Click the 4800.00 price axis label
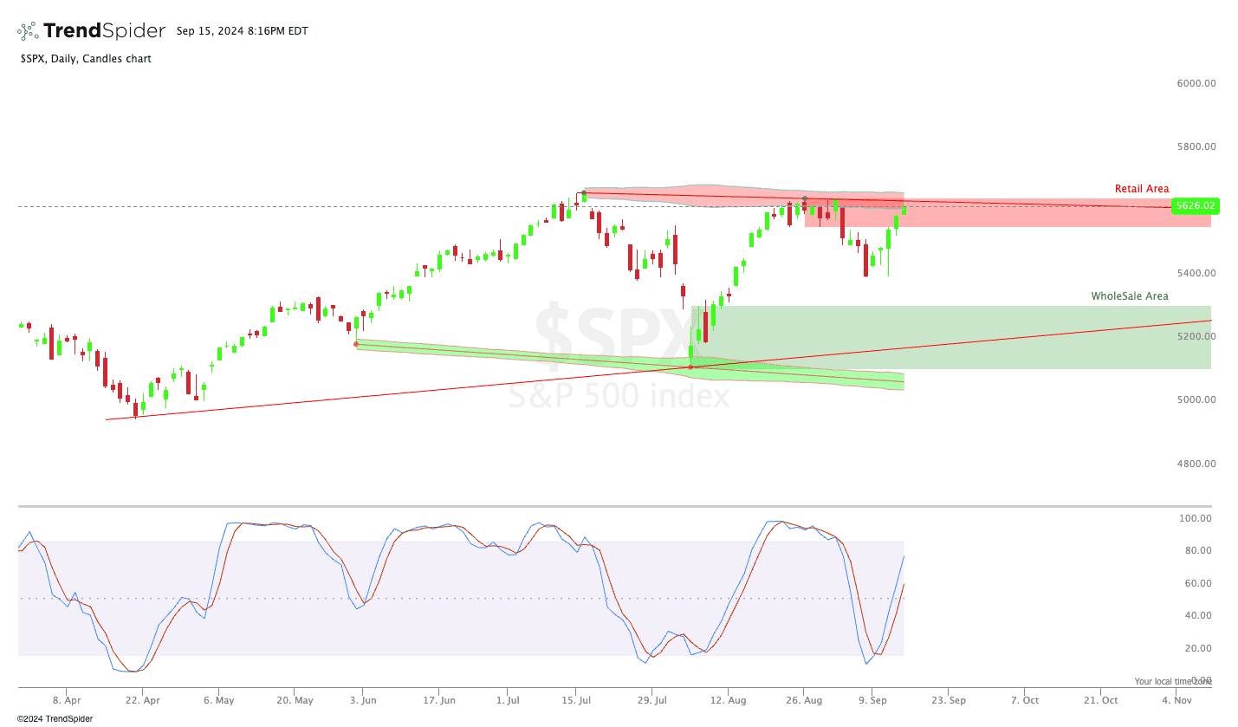This screenshot has height=727, width=1238. point(1196,464)
